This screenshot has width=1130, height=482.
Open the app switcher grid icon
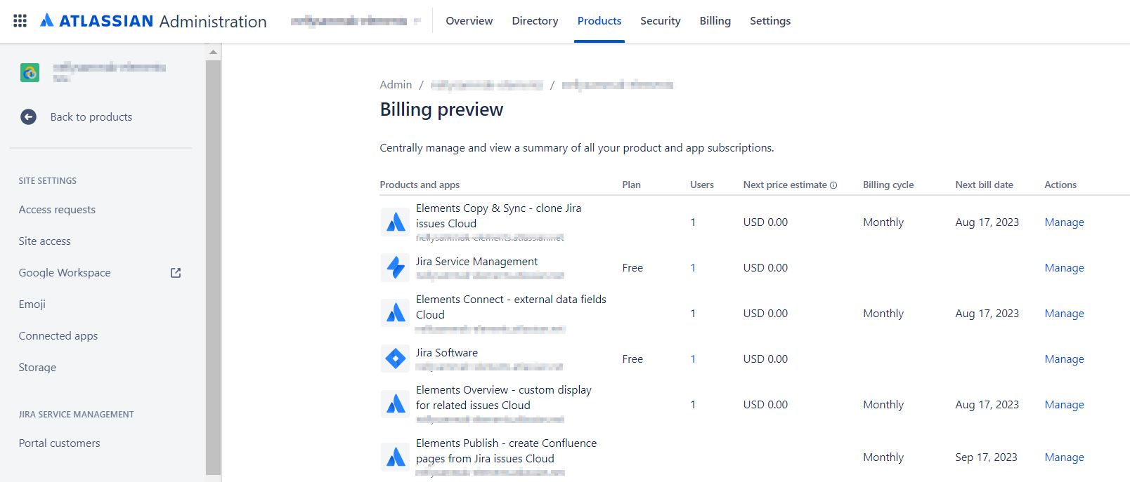(20, 21)
